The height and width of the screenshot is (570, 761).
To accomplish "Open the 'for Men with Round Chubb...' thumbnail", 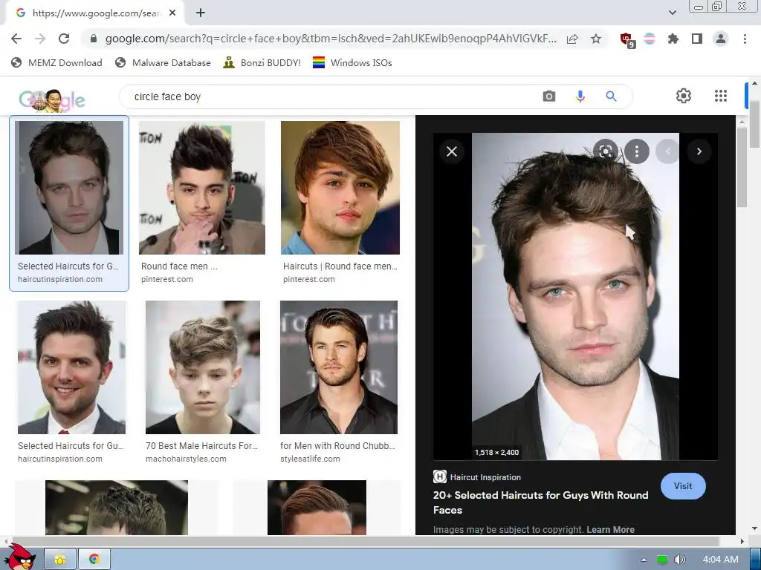I will 339,367.
